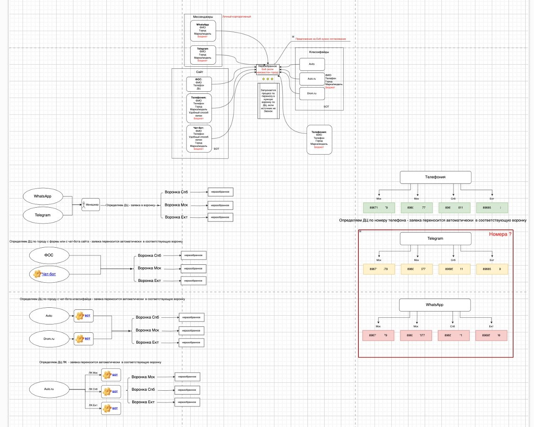
Task: Click the gear icon in ЛК Мск bot box
Action: point(107,375)
